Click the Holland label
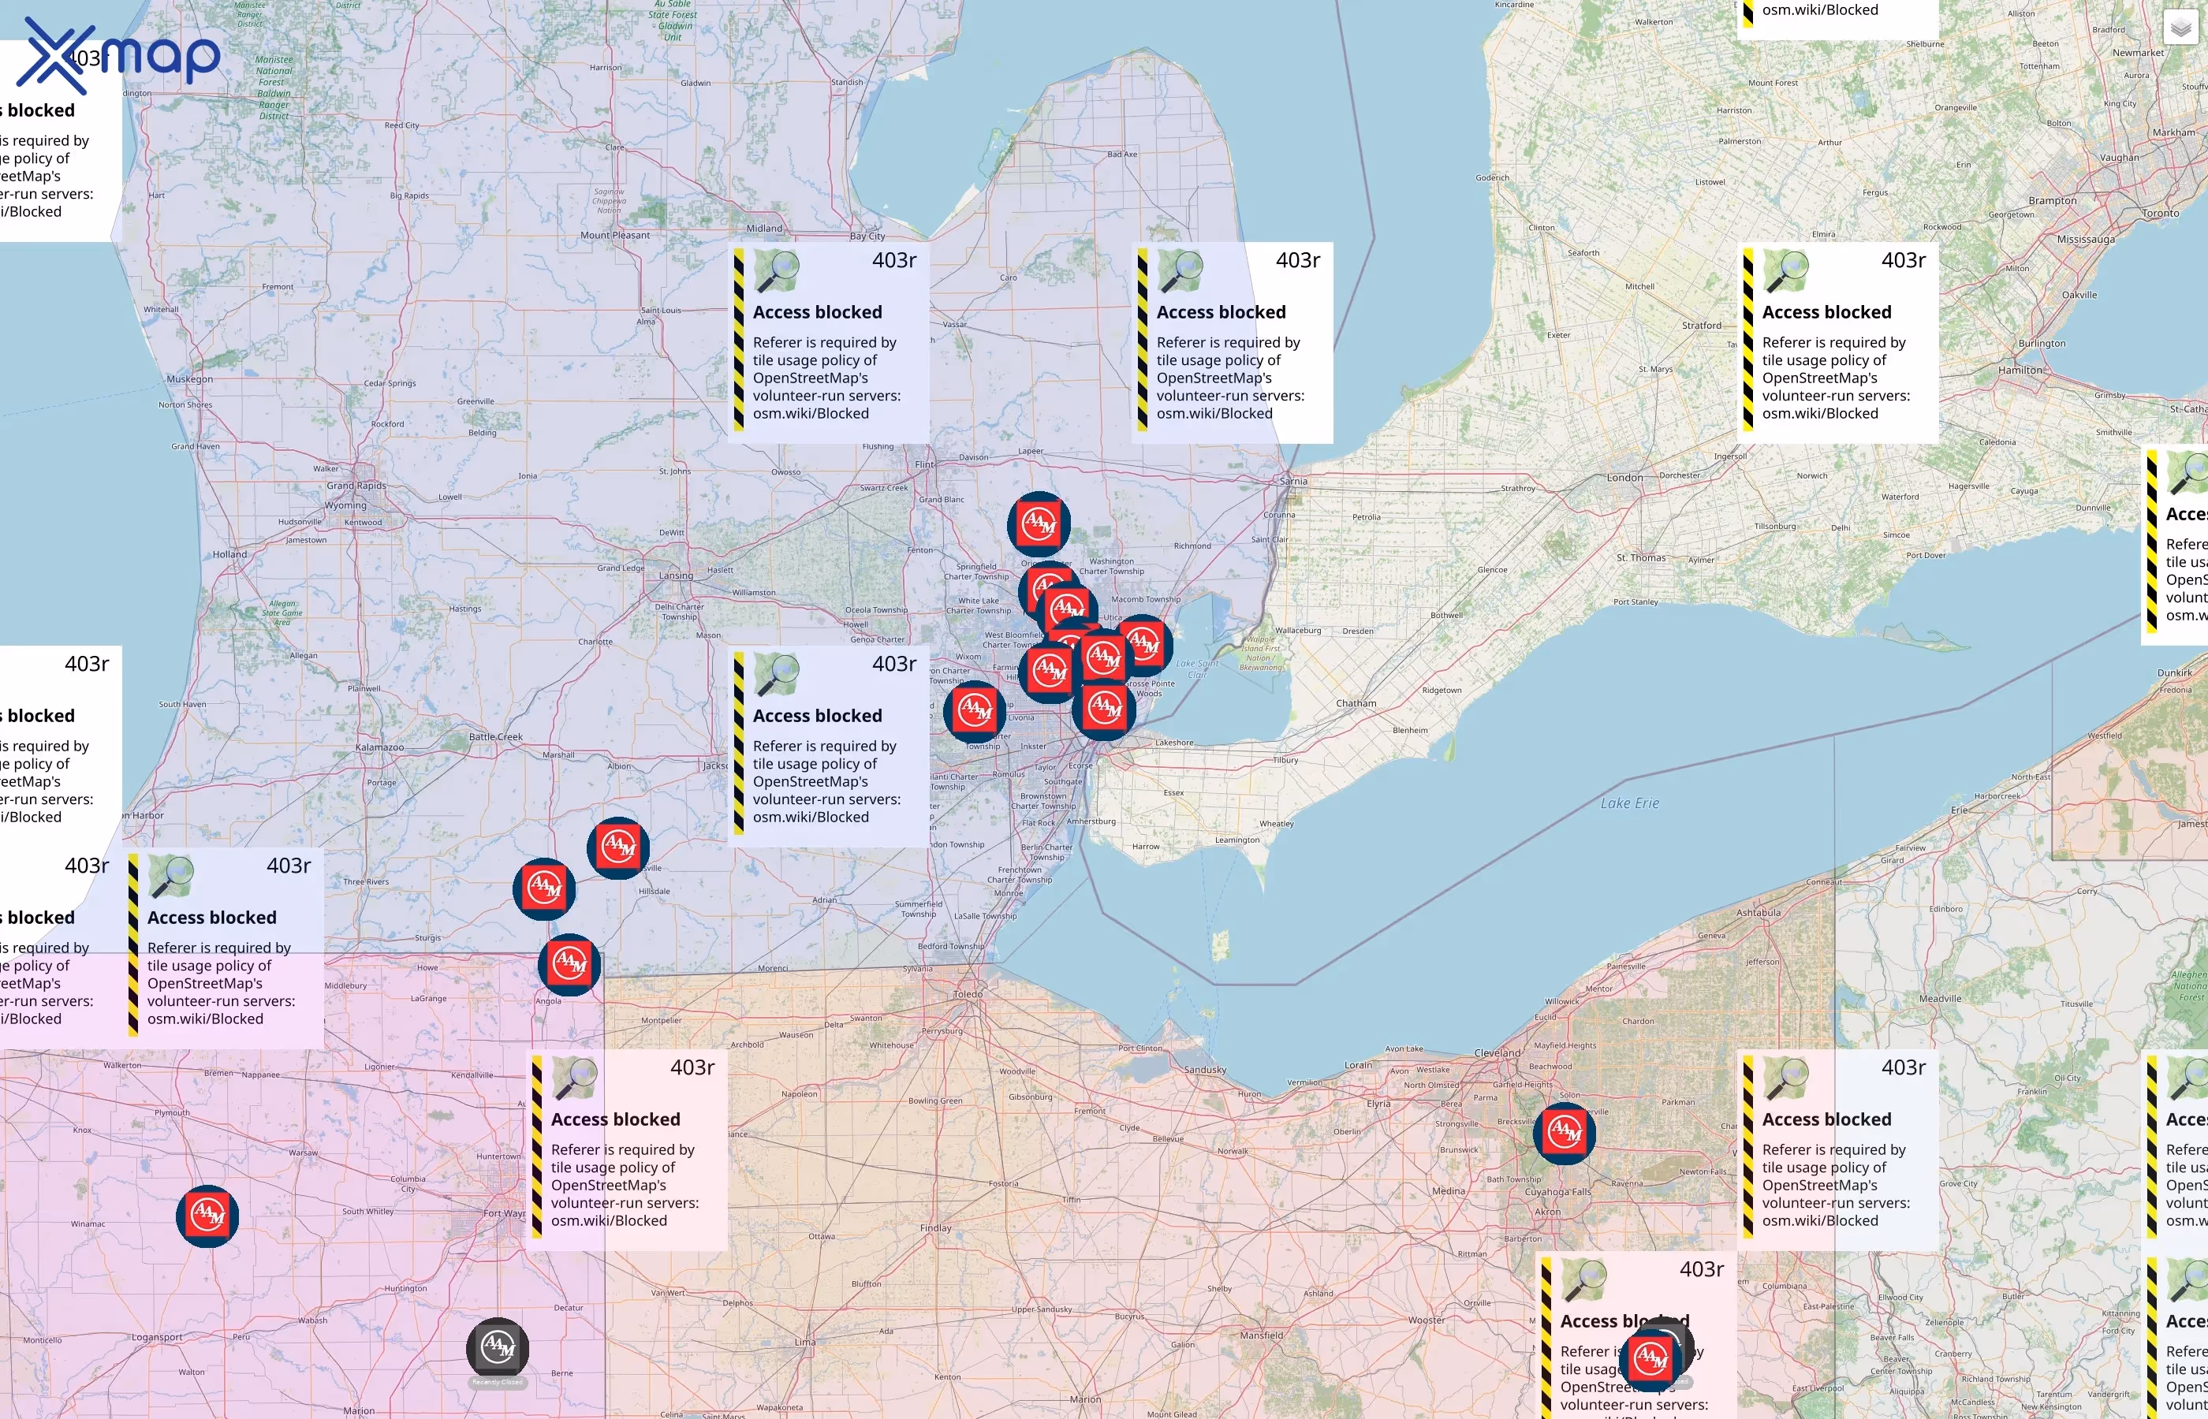This screenshot has height=1419, width=2208. pyautogui.click(x=229, y=553)
